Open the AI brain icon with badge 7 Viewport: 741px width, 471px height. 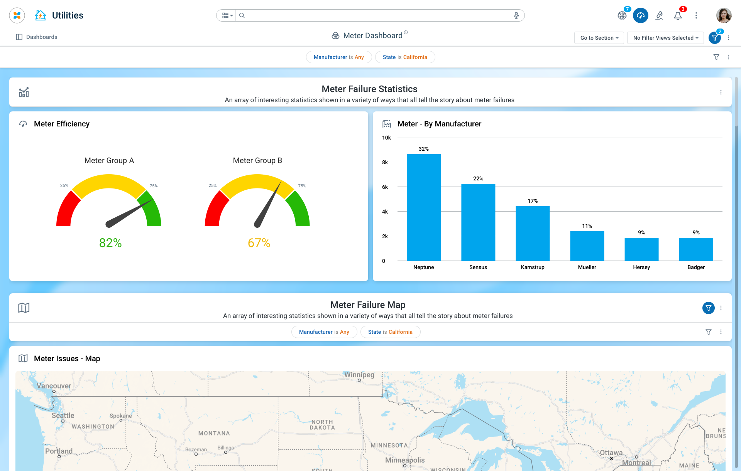point(622,15)
